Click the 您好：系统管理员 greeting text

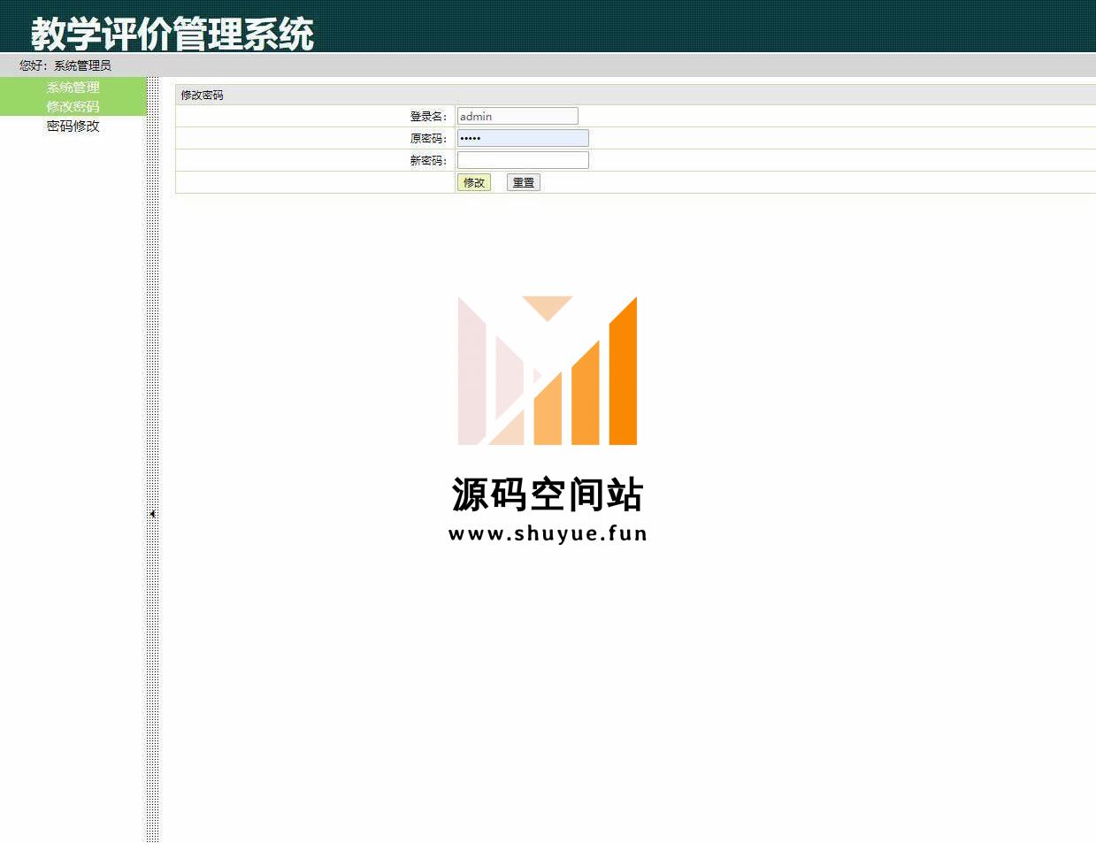coord(65,65)
